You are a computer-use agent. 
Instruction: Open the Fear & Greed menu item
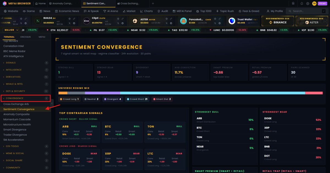(x=249, y=11)
